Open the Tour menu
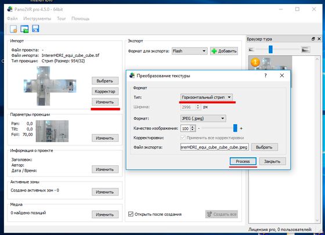The image size is (325, 235). click(x=62, y=19)
